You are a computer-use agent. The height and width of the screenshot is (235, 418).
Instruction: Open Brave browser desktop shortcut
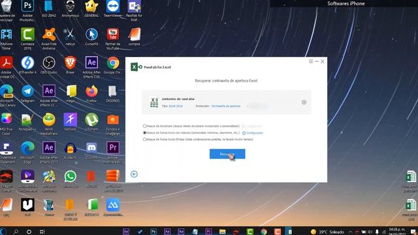pyautogui.click(x=70, y=65)
